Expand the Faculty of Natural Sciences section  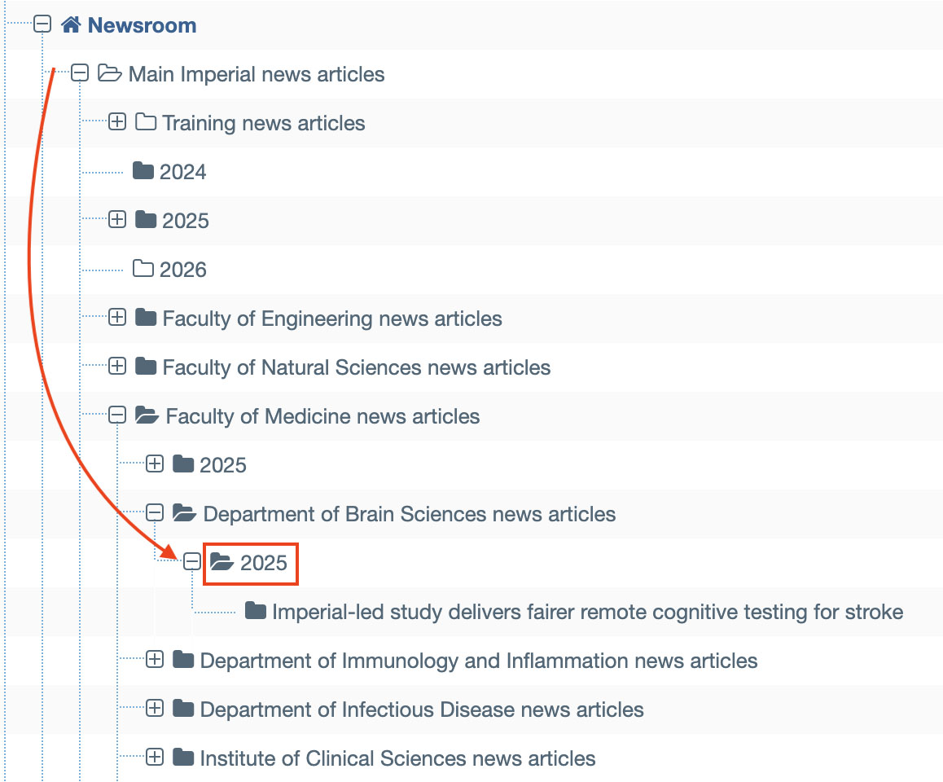point(117,367)
